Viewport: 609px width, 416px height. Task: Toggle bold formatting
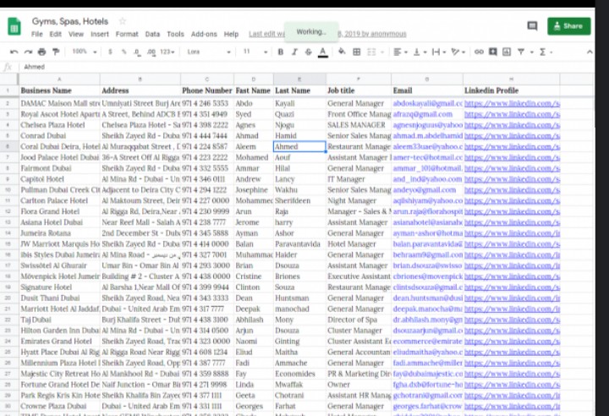tap(281, 52)
